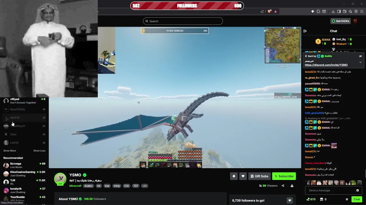Open the browser hamburger menu
Screen dimensions: 366x205
pyautogui.click(x=362, y=11)
